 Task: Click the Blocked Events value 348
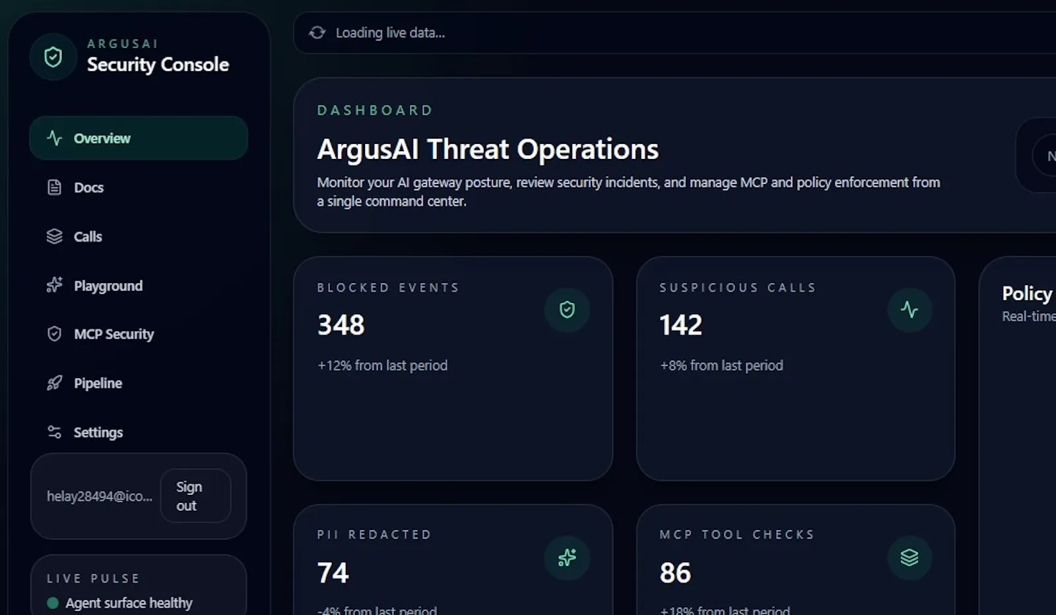tap(341, 325)
